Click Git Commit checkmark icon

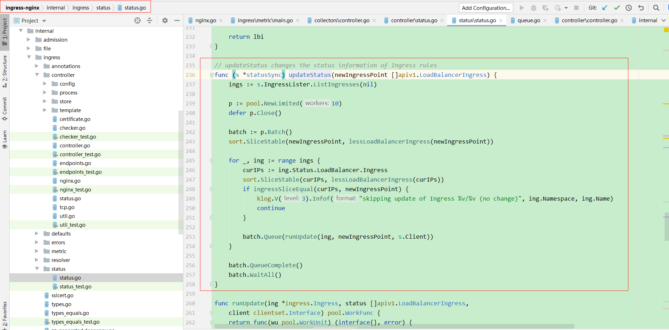[x=617, y=8]
